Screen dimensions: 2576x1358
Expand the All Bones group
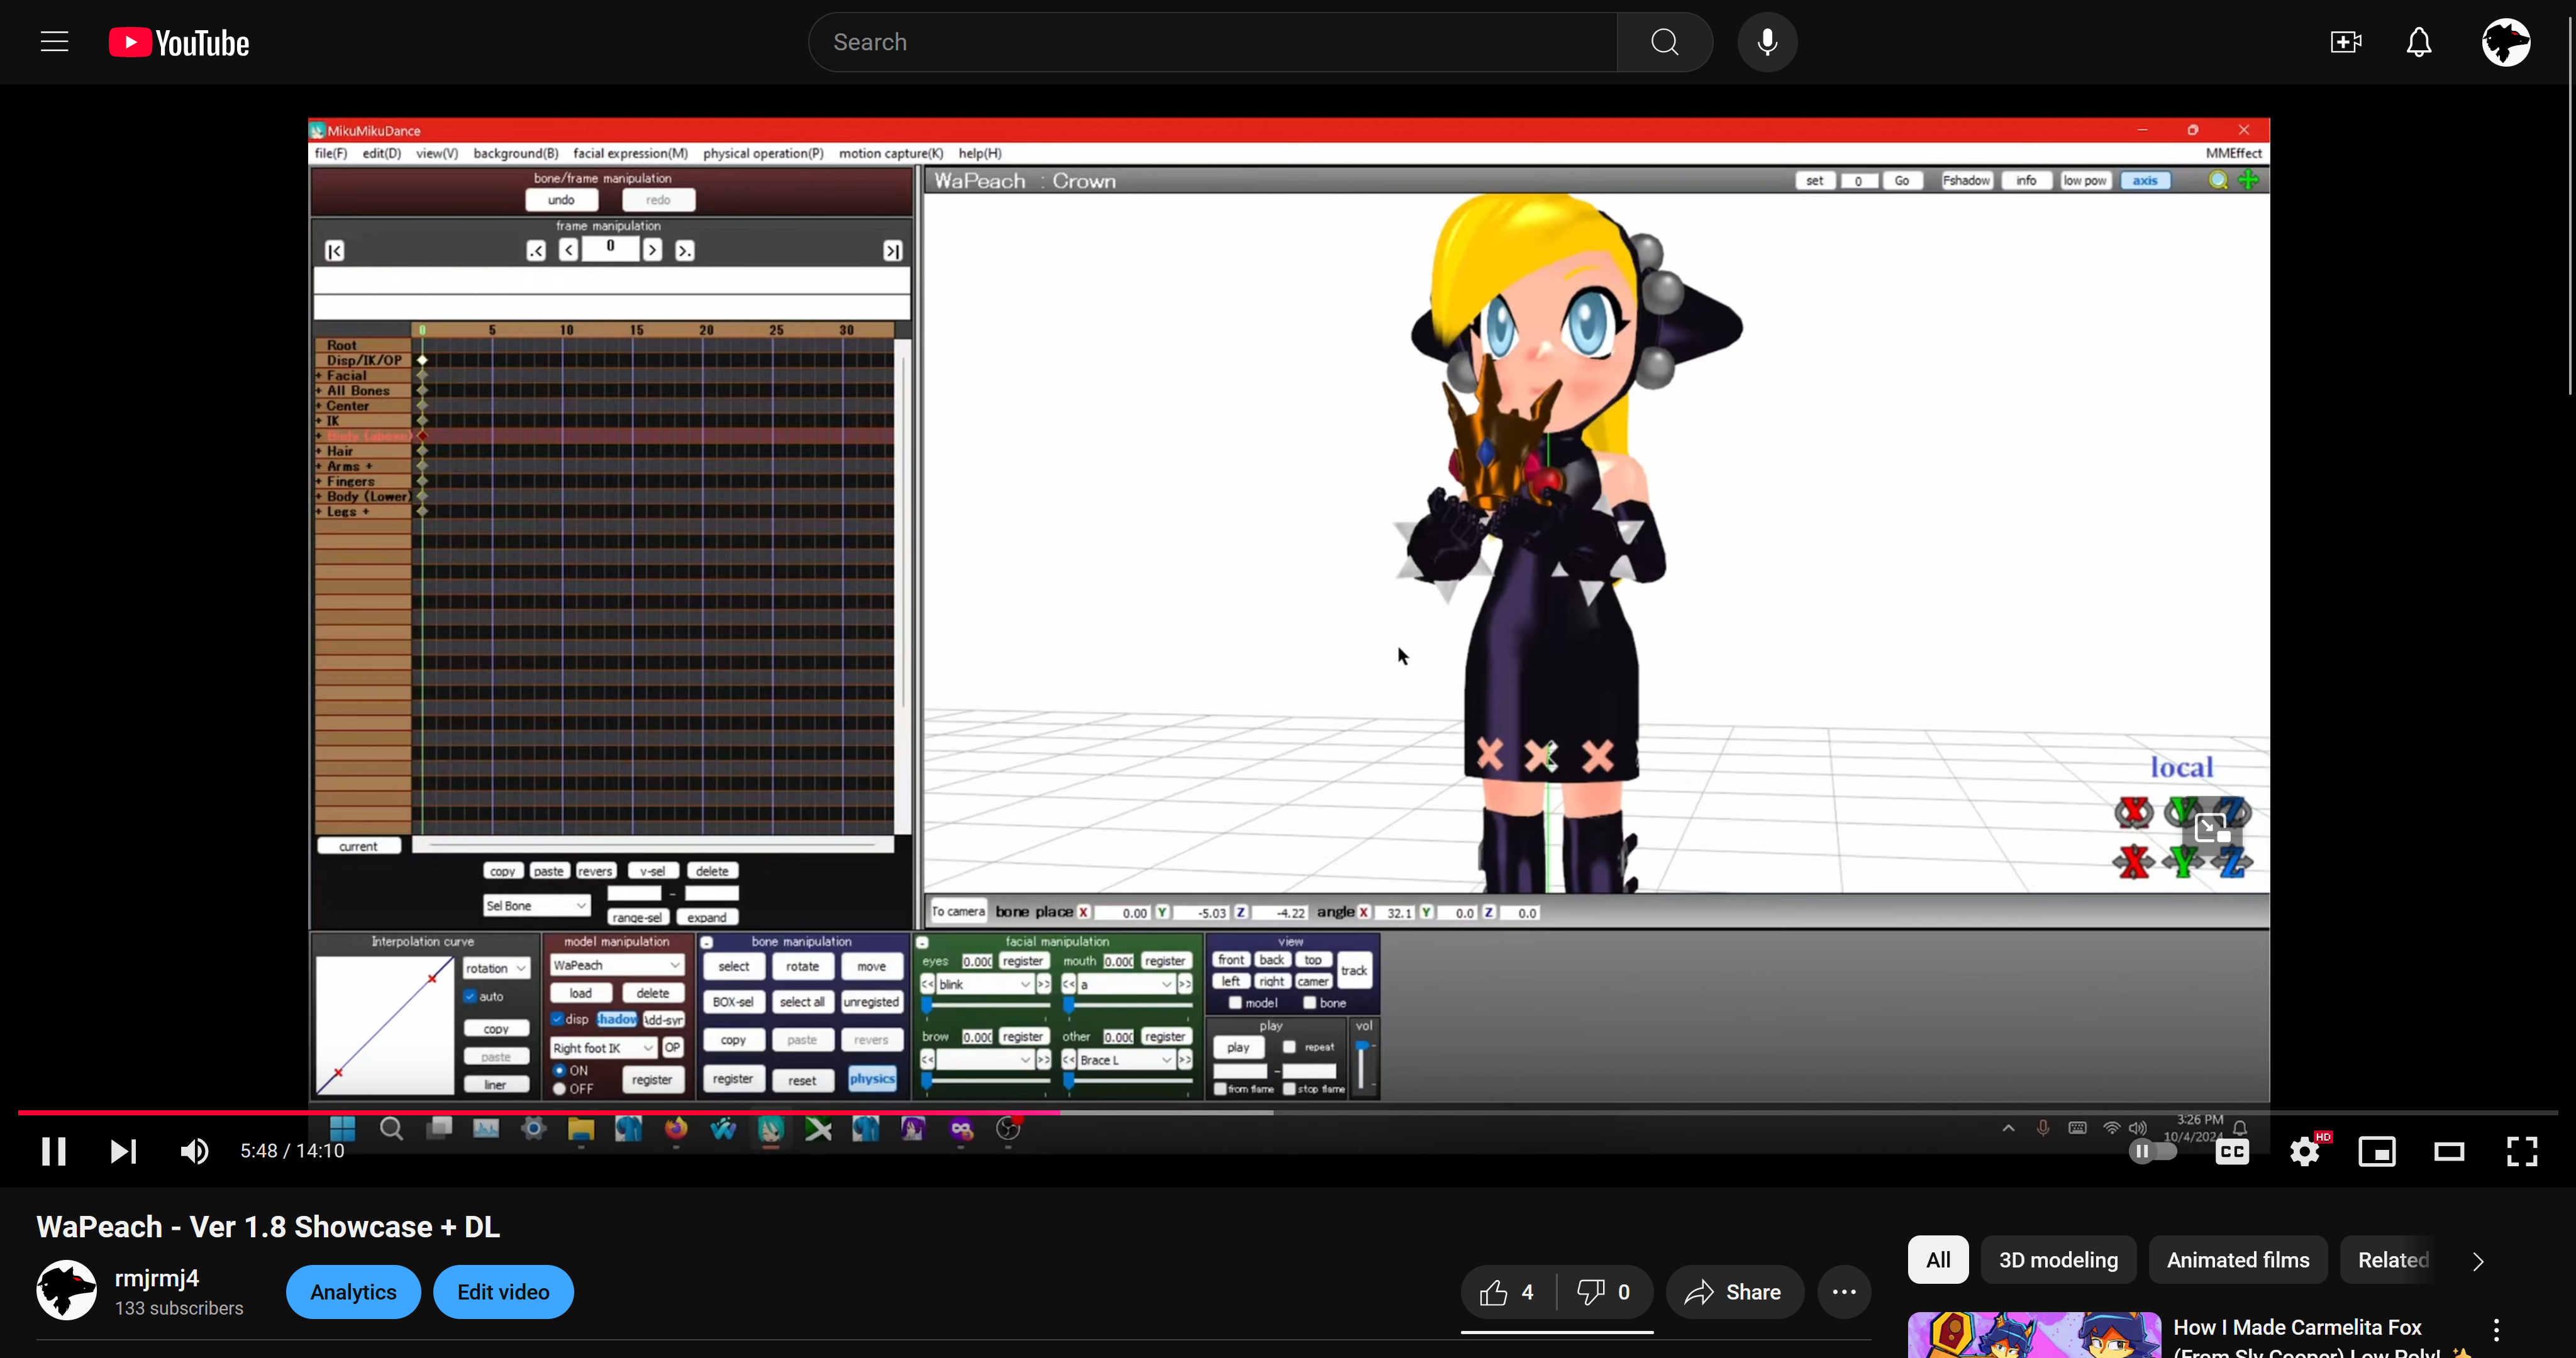pyautogui.click(x=319, y=391)
